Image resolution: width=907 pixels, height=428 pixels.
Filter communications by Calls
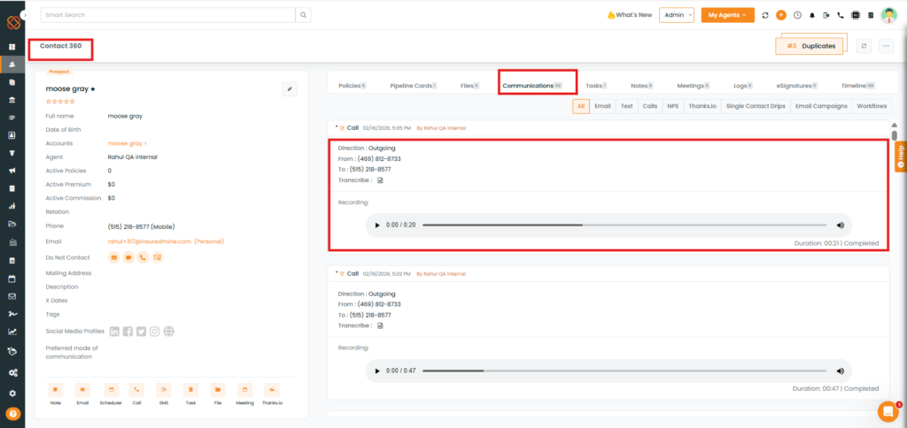point(649,106)
